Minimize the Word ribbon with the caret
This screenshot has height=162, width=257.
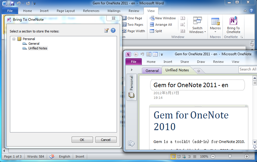(x=245, y=11)
